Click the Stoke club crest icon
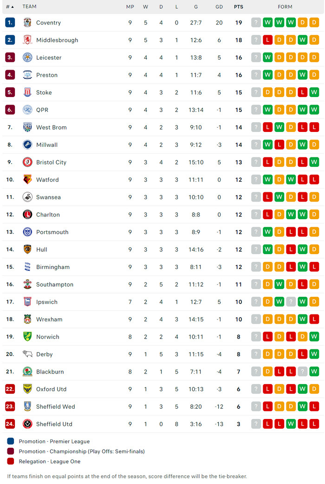325x484 pixels. click(27, 92)
